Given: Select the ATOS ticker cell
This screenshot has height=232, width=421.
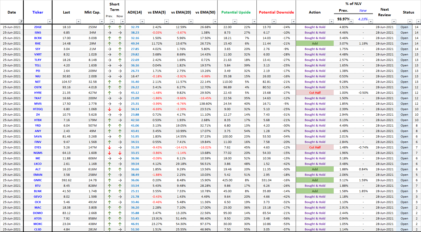Looking at the screenshot, I should 38,218.
